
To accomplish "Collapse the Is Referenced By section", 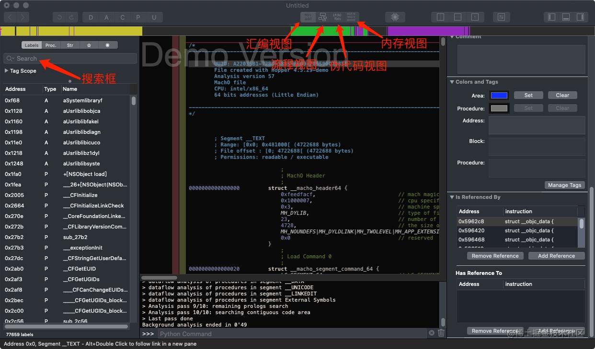I will pos(452,197).
